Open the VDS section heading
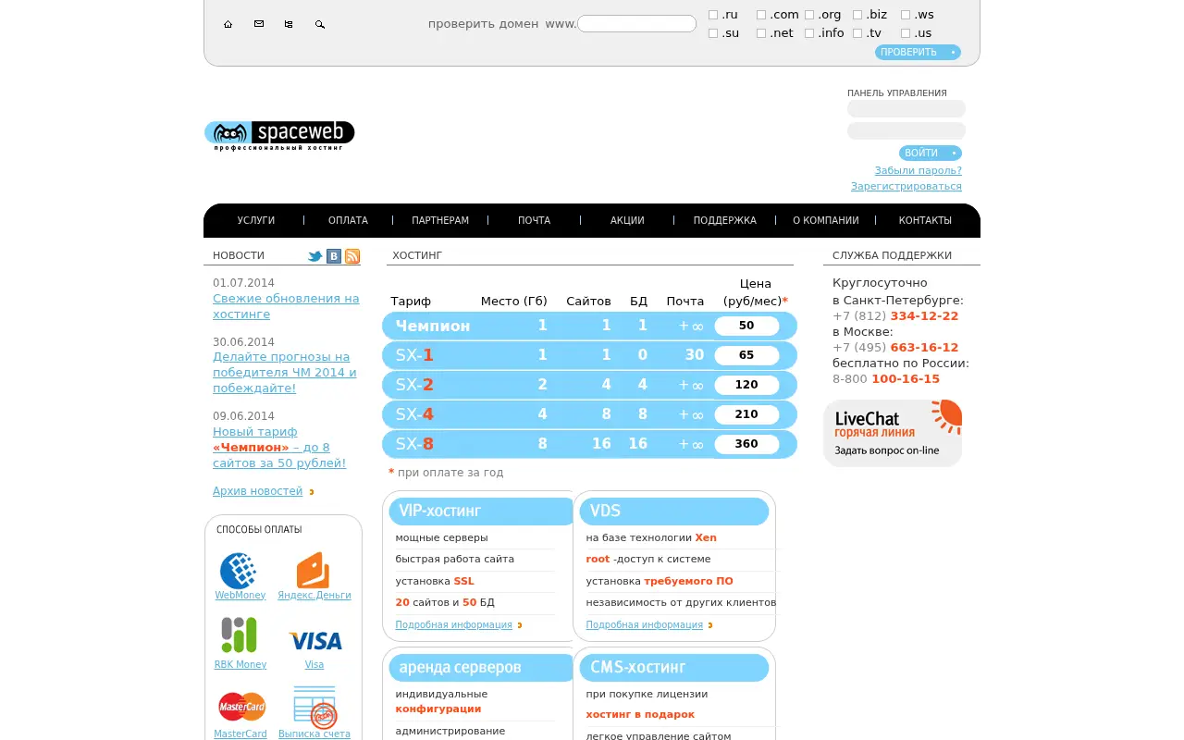Screen dimensions: 1184x740 coord(674,512)
